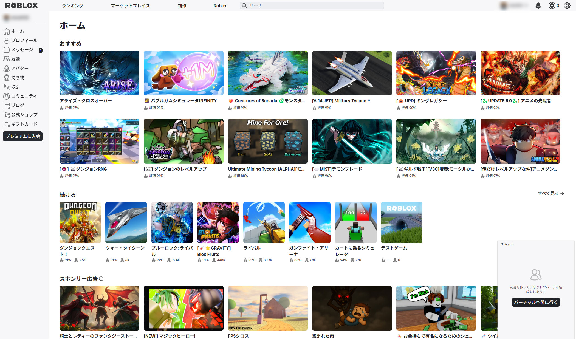Image resolution: width=576 pixels, height=339 pixels.
Task: Go to ギフトカード in sidebar
Action: (x=24, y=124)
